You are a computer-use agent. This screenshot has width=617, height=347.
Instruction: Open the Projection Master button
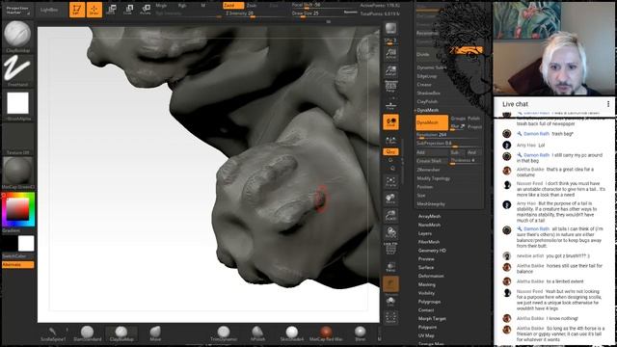[x=18, y=11]
